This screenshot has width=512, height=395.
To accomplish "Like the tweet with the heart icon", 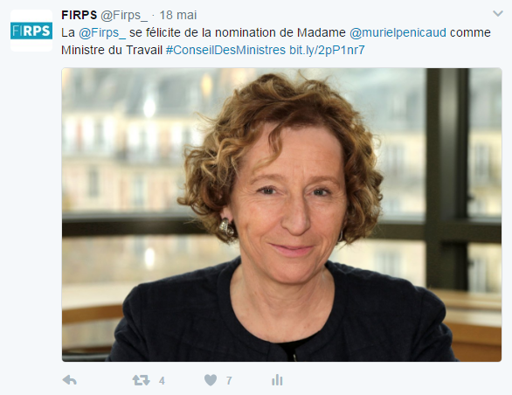I will [x=211, y=380].
